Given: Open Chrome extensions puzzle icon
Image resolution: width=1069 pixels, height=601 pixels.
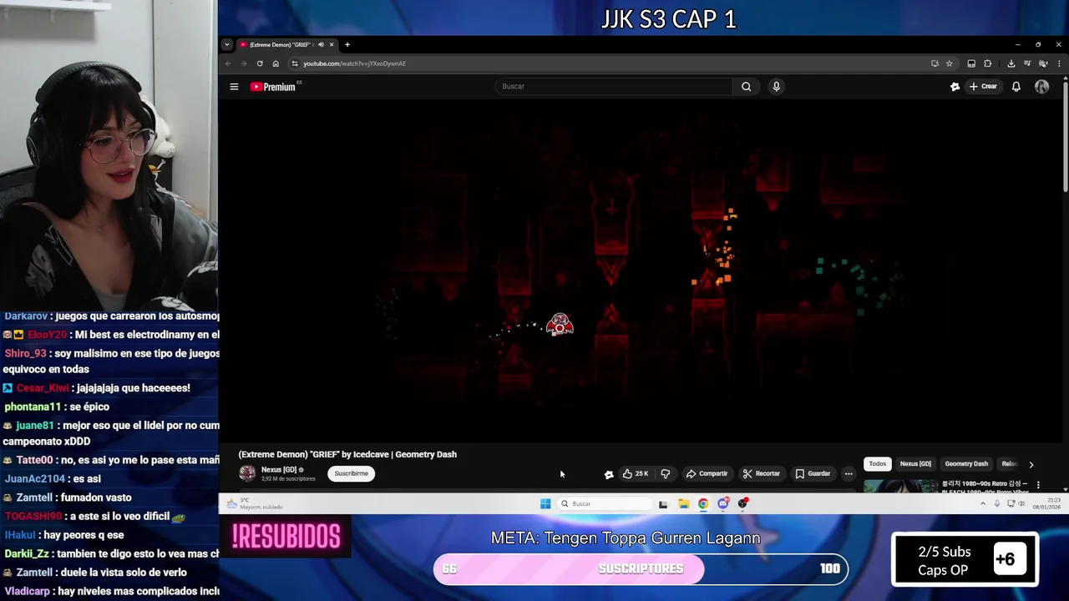Looking at the screenshot, I should point(987,63).
